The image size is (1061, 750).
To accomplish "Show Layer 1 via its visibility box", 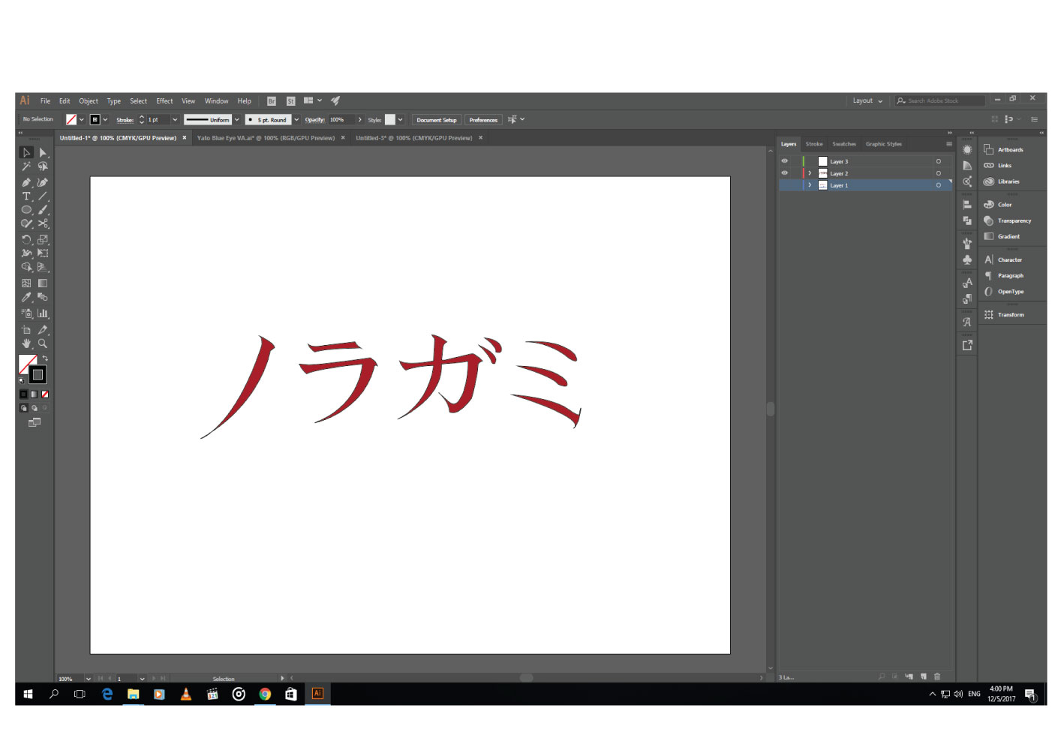I will point(785,185).
